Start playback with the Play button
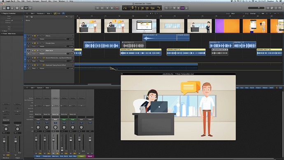 click(x=112, y=8)
